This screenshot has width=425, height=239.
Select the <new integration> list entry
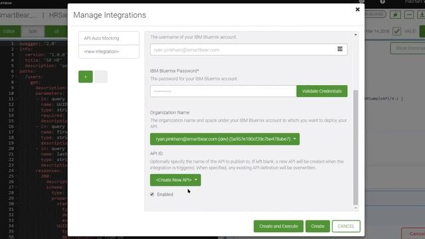109,52
